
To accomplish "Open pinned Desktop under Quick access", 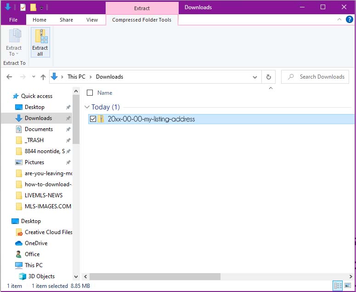I will pos(34,107).
